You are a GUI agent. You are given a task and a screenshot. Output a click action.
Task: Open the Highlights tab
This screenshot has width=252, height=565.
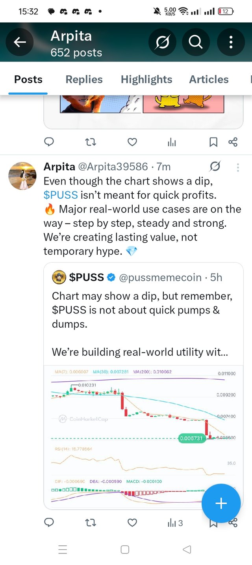tap(146, 79)
